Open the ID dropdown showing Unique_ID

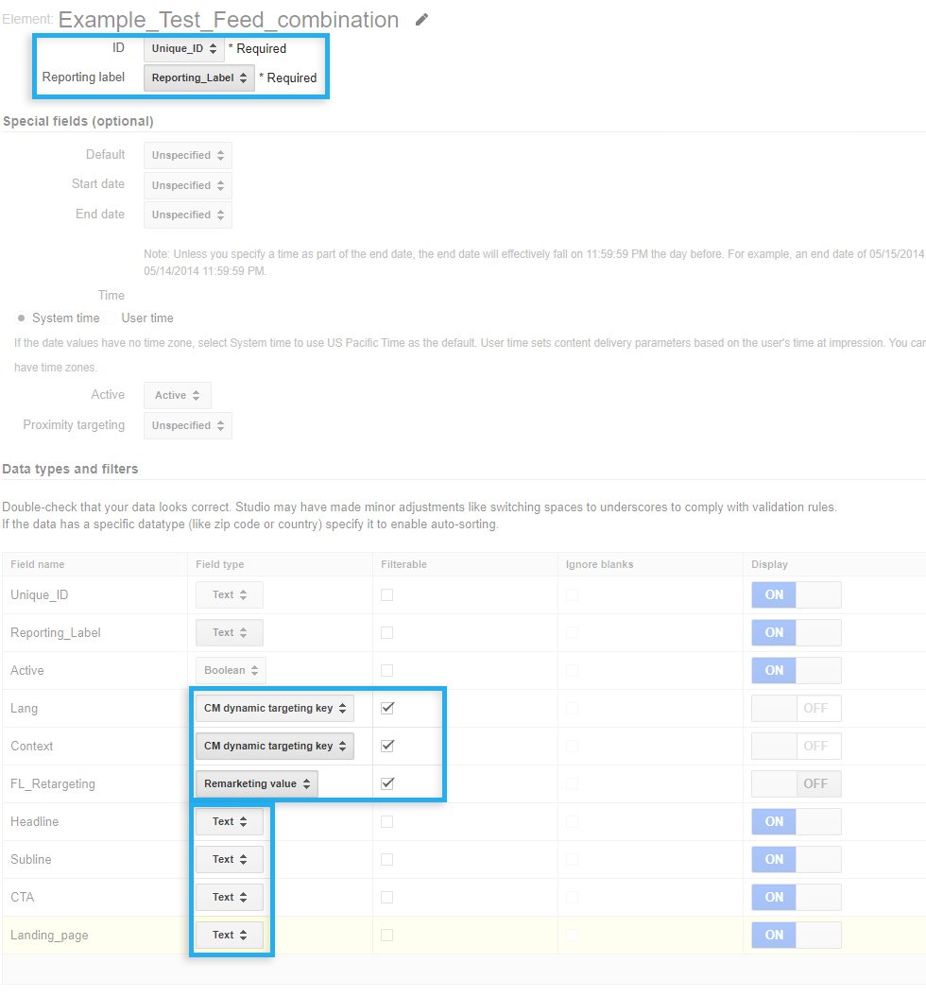pyautogui.click(x=184, y=48)
